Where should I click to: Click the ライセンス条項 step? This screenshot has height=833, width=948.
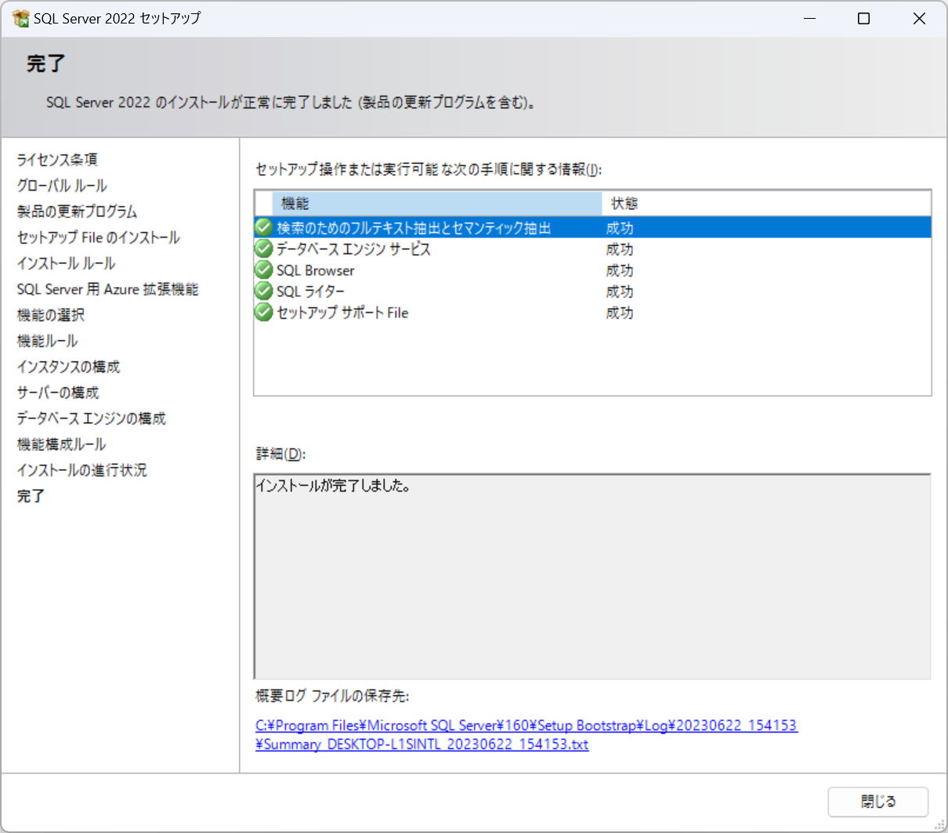57,160
